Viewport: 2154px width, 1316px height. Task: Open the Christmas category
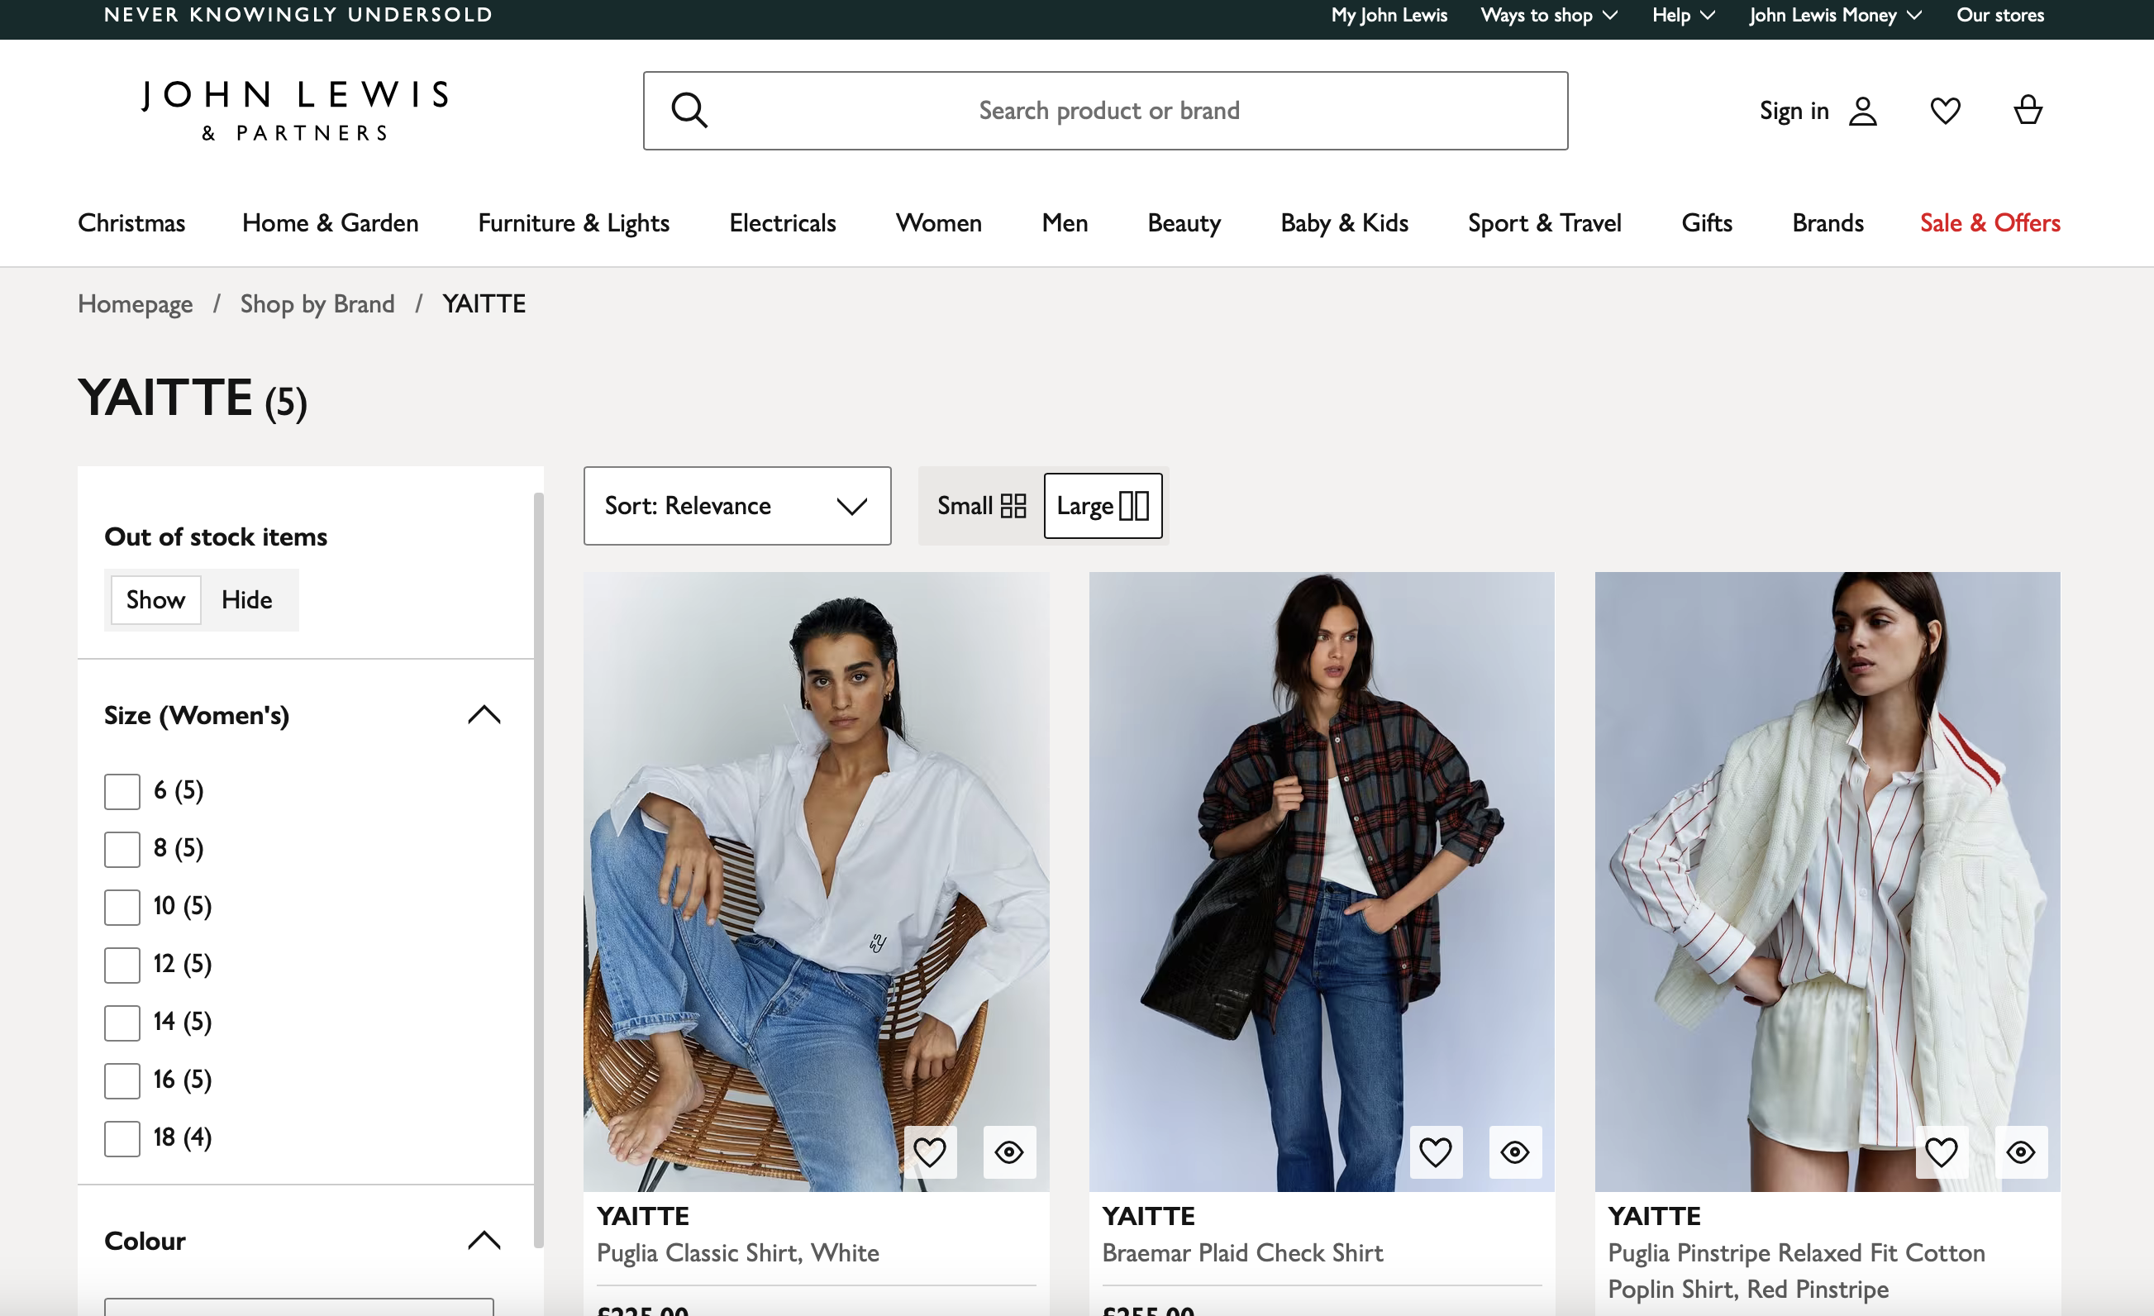coord(131,223)
